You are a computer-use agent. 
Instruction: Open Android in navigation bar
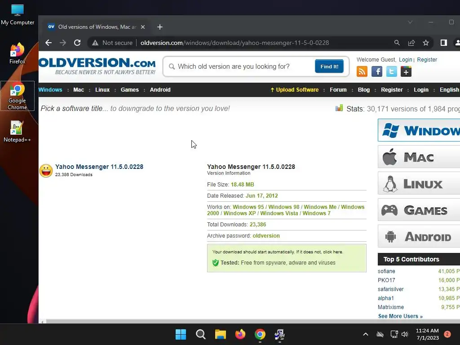pyautogui.click(x=160, y=90)
